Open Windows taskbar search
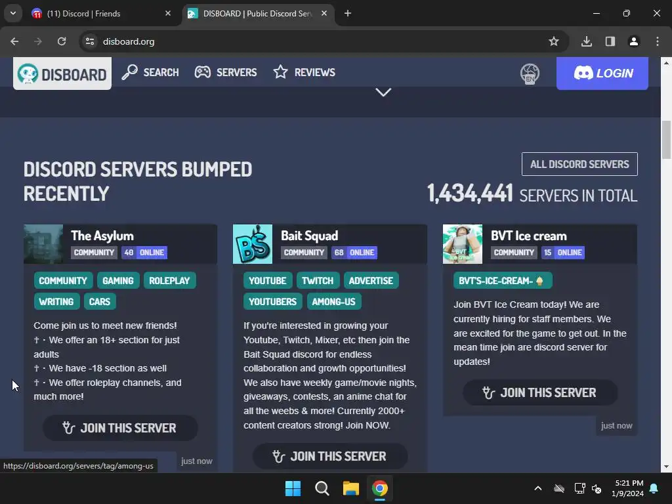The height and width of the screenshot is (504, 672). tap(322, 488)
